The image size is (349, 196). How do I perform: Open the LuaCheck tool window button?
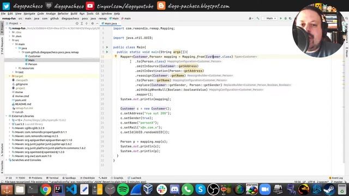[x=135, y=178]
